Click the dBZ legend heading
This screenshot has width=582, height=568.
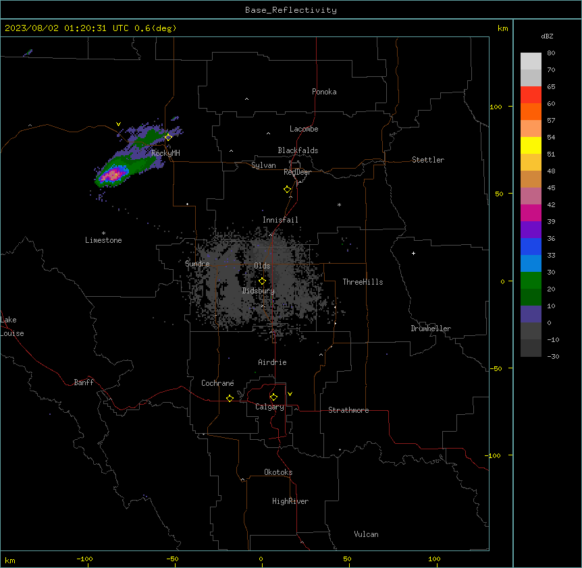(x=547, y=36)
